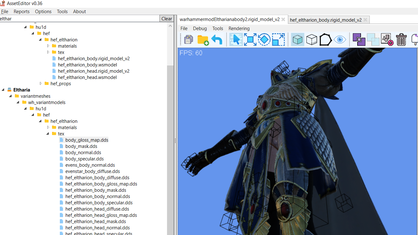Screen dimensions: 418x235
Task: Collapse the wh_variantmodels folder
Action: pos(18,102)
